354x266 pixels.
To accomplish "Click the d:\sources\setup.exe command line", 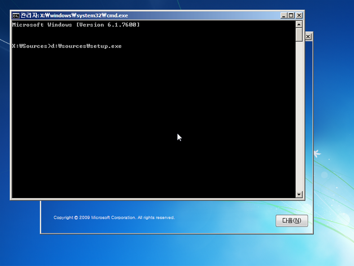I will point(67,46).
